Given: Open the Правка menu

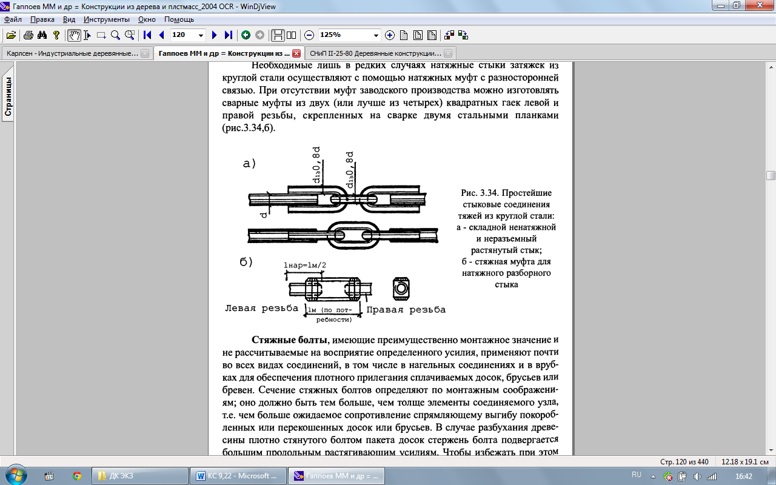Looking at the screenshot, I should 42,19.
